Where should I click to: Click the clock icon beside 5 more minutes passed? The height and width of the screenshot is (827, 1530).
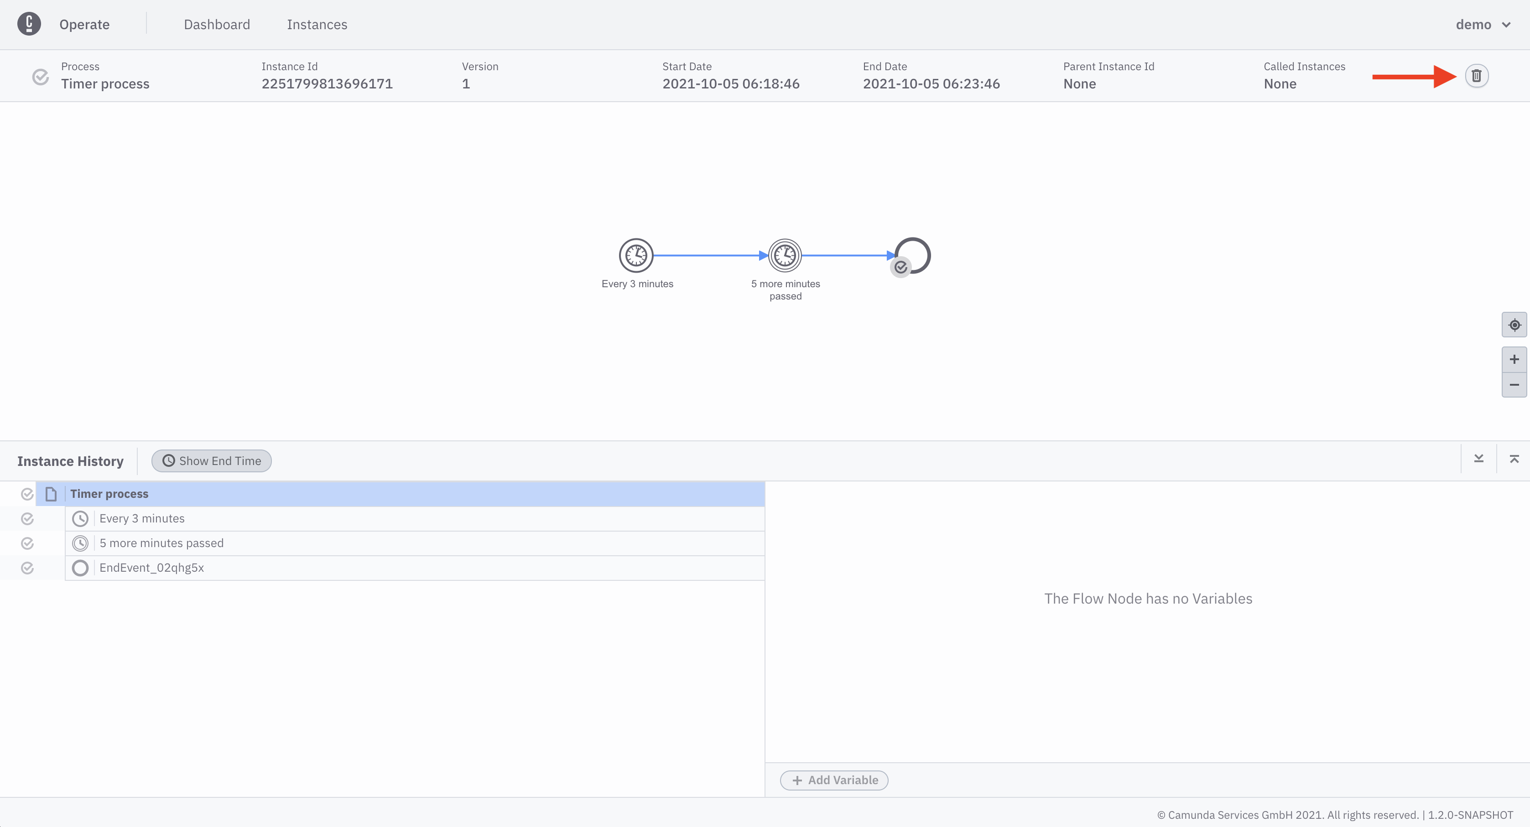[x=81, y=543]
